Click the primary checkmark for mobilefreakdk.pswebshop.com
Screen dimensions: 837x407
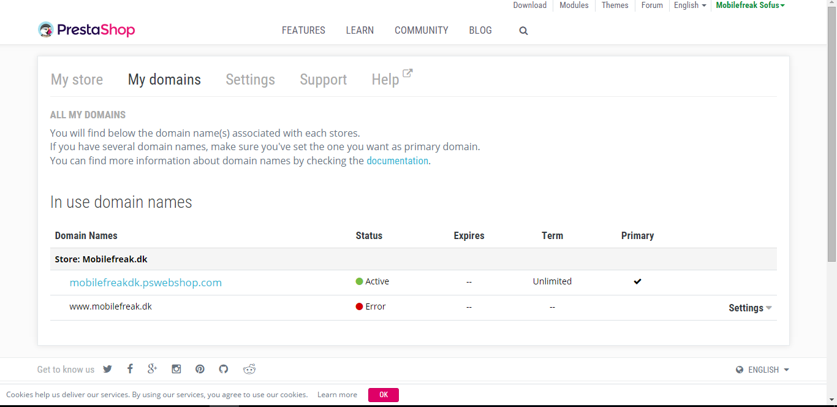coord(637,281)
